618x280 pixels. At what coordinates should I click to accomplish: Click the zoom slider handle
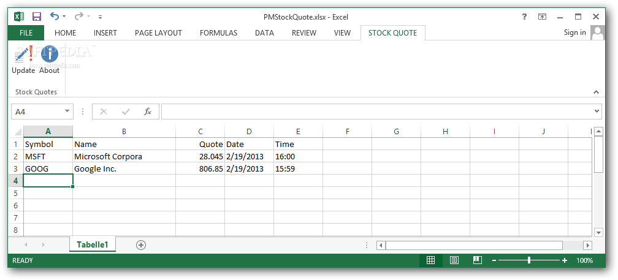click(x=529, y=260)
